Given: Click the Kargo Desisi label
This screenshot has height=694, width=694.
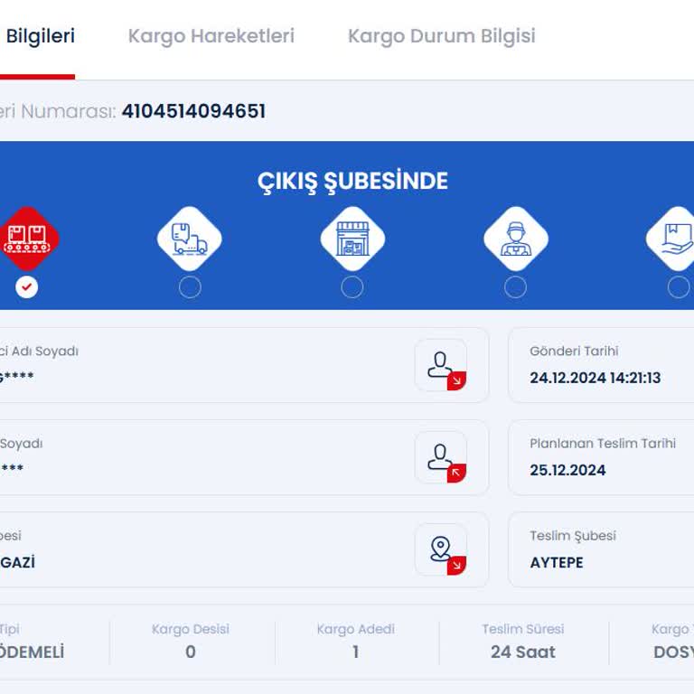Looking at the screenshot, I should (191, 629).
